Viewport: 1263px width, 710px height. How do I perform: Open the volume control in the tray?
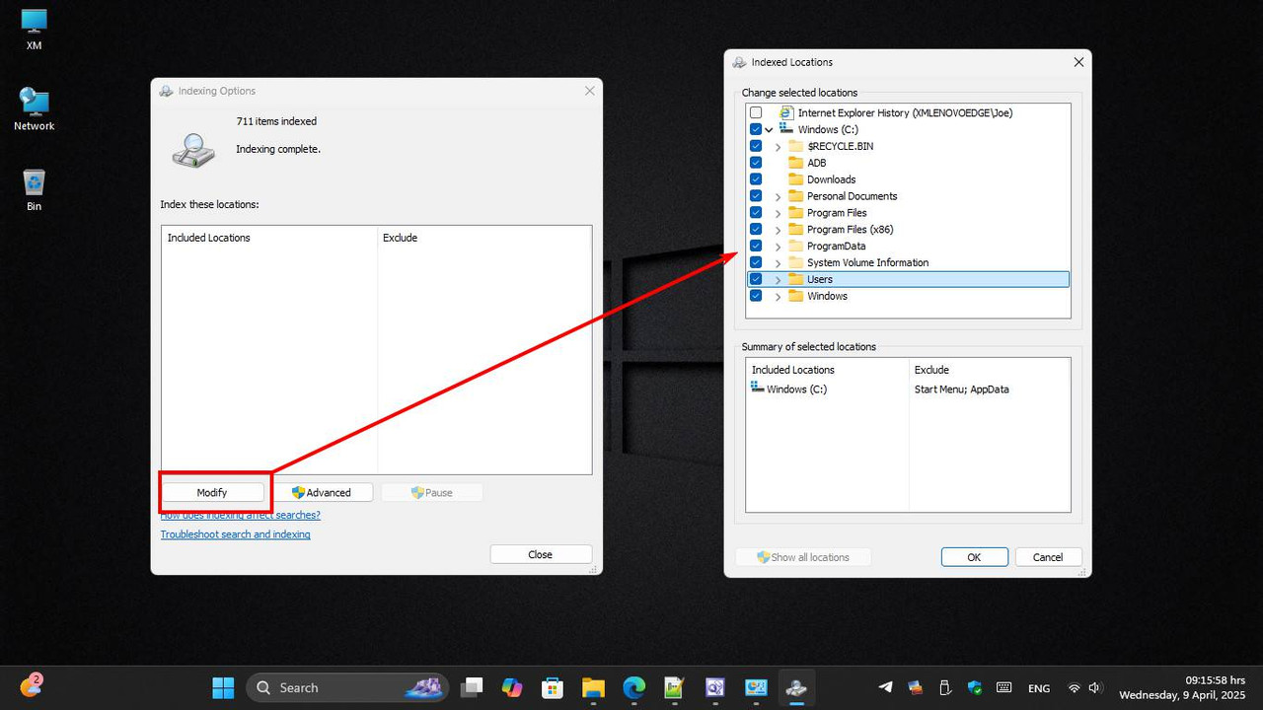[x=1095, y=687]
